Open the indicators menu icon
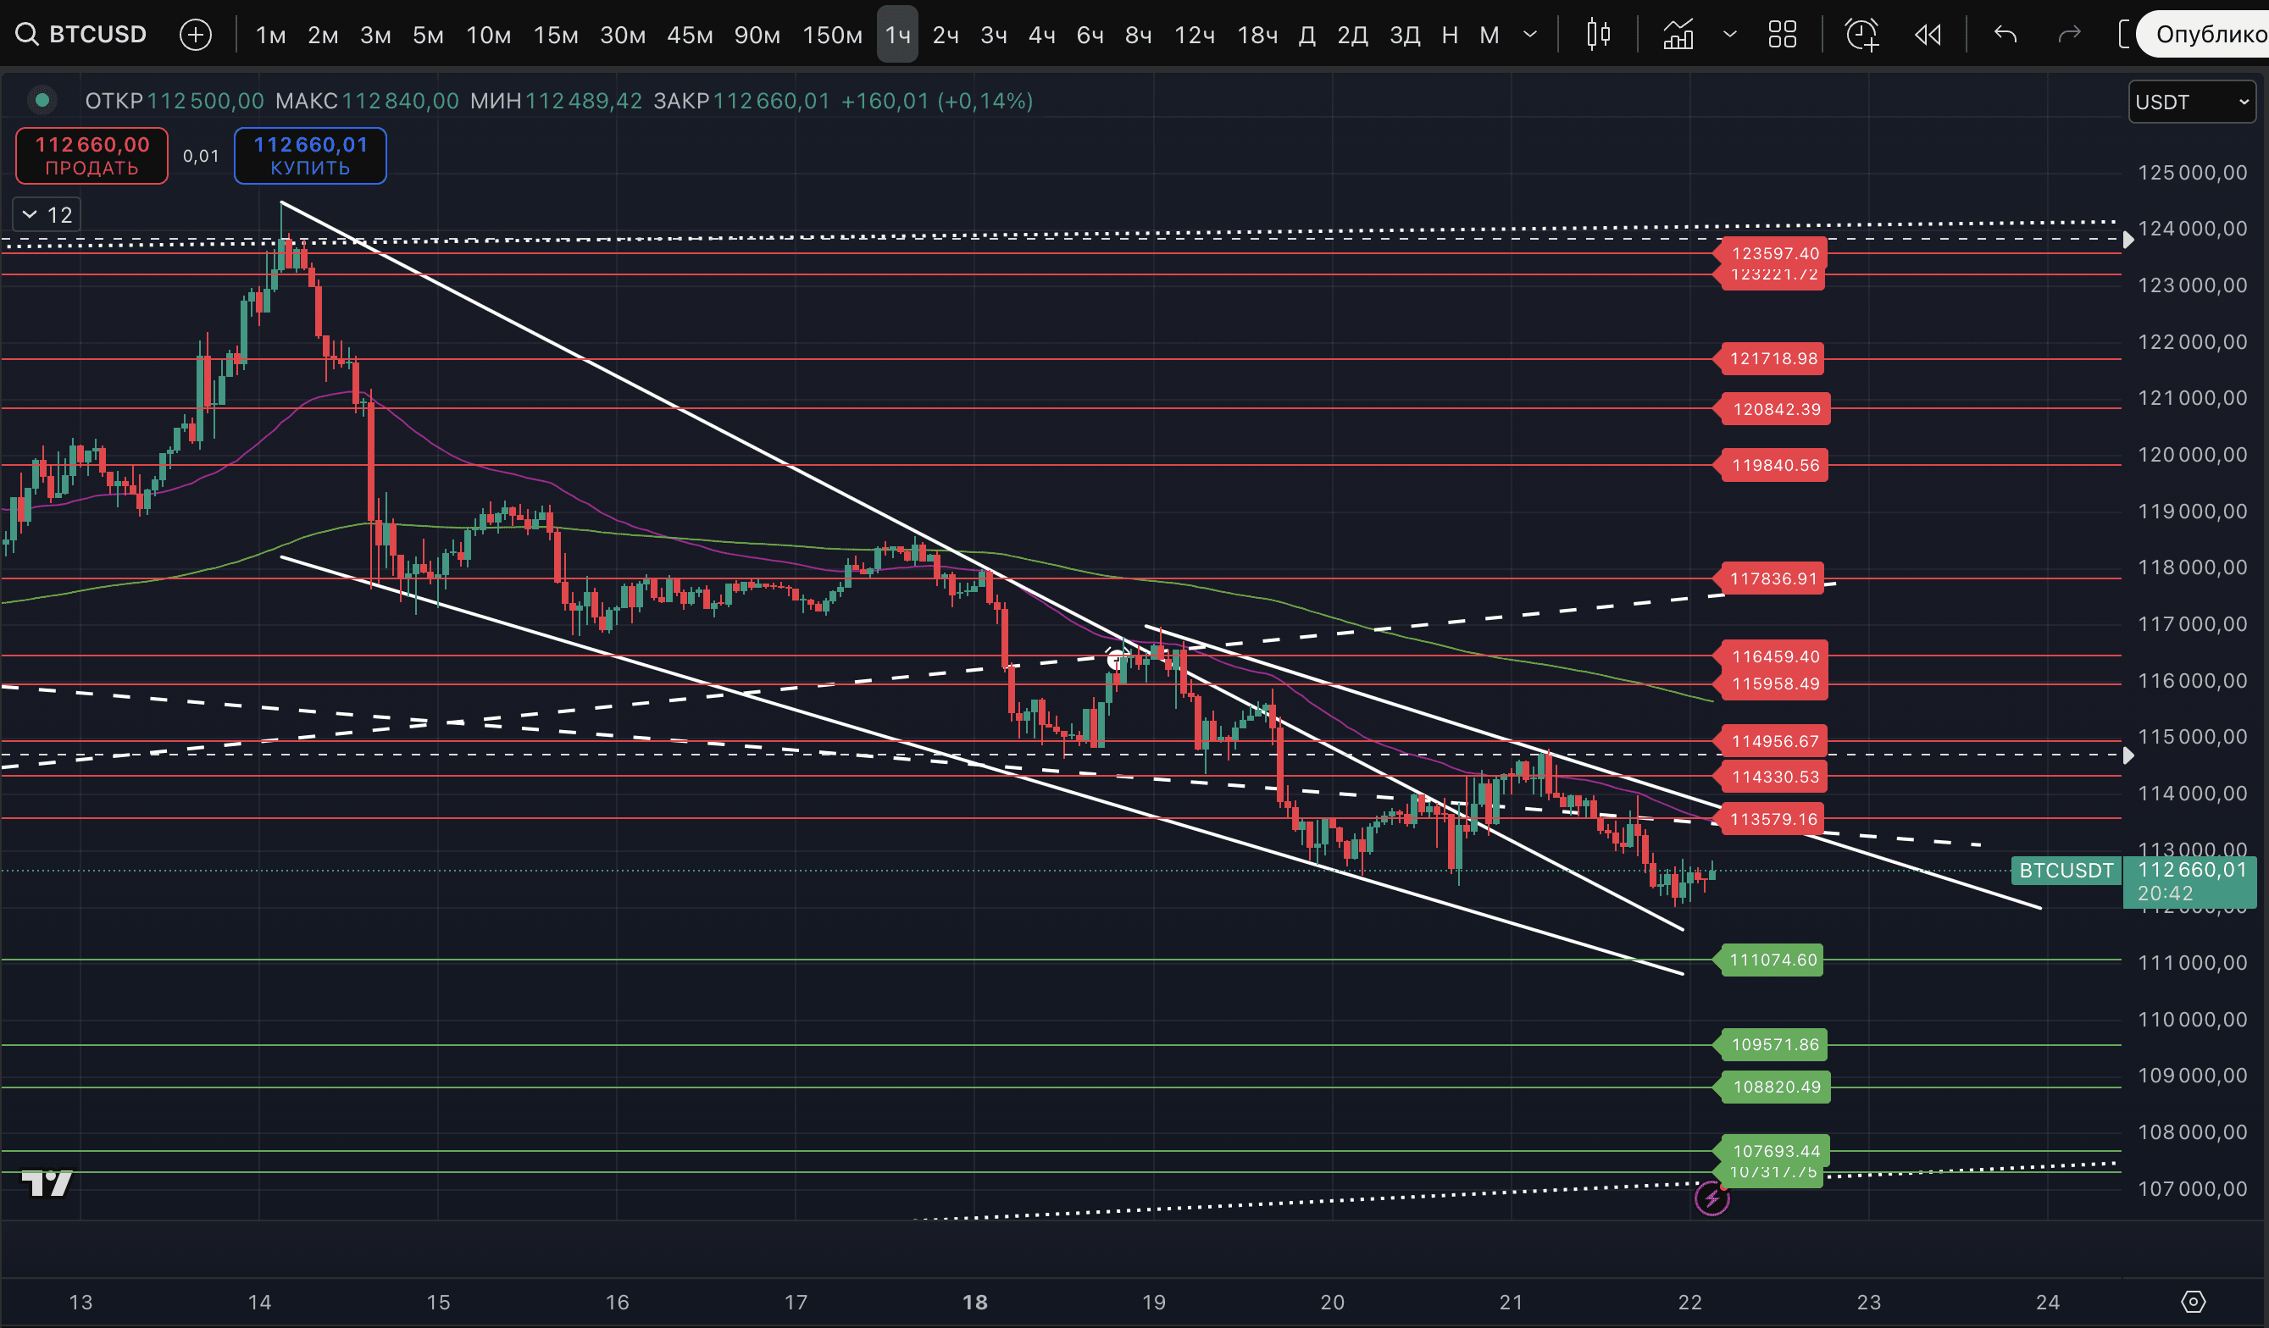This screenshot has height=1328, width=2269. 1678,34
